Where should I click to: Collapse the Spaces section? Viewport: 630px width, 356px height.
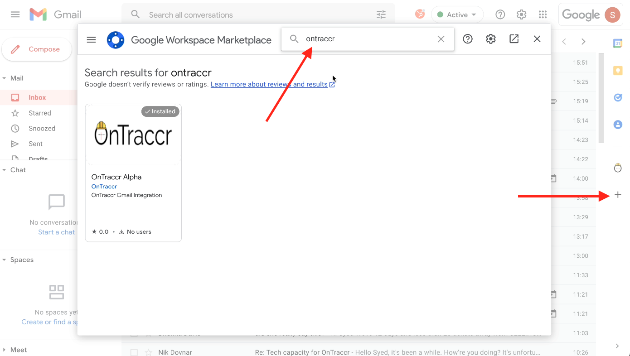[x=5, y=260]
